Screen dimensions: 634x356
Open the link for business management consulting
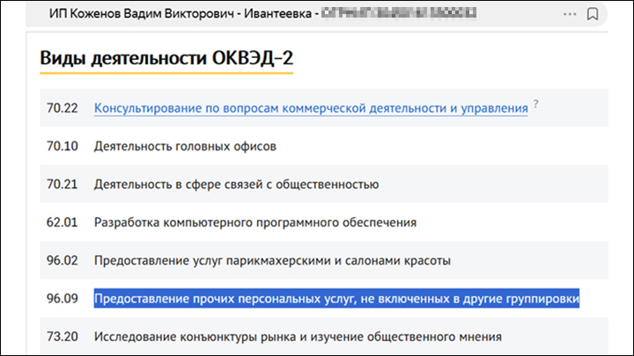pos(311,108)
